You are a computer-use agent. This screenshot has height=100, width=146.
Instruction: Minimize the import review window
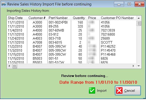[119, 4]
